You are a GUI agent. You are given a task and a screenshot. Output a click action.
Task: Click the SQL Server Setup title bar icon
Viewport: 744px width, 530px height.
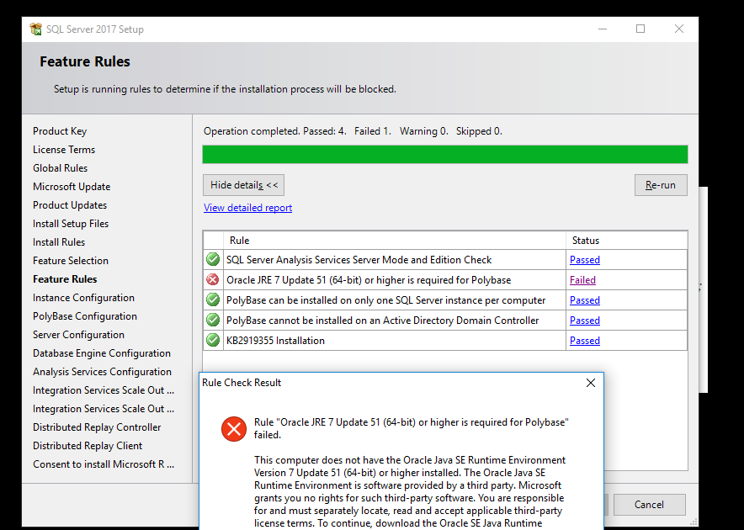pyautogui.click(x=35, y=29)
